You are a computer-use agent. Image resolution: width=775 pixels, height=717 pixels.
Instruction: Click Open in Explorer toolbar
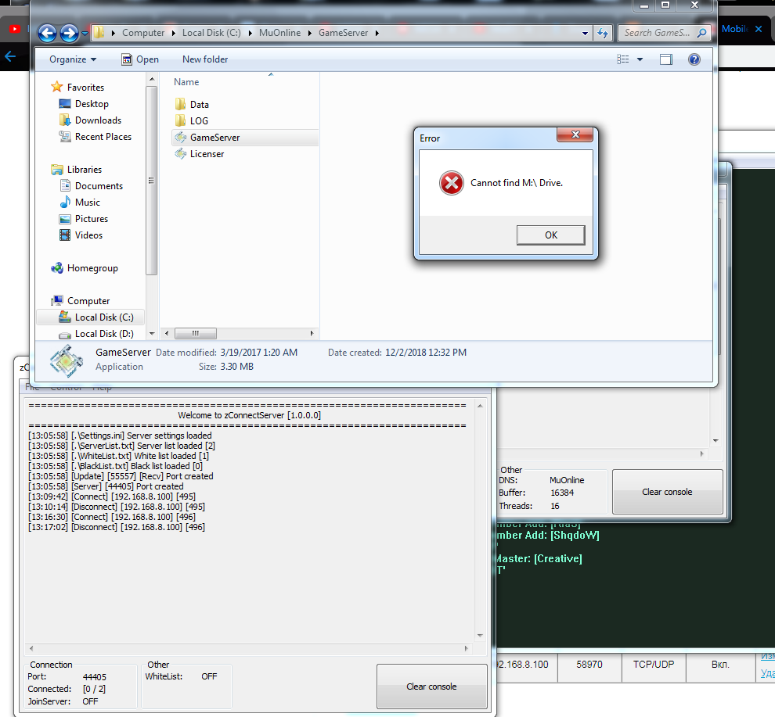tap(140, 59)
